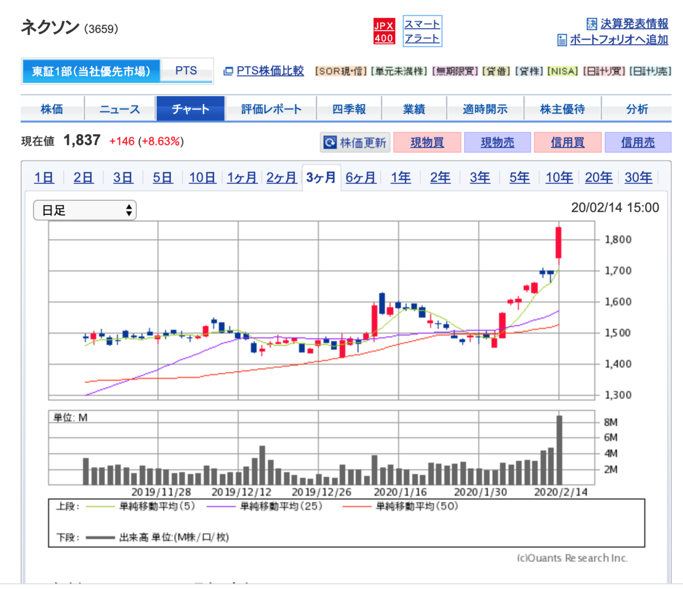The width and height of the screenshot is (683, 589).
Task: Click the portfolio add document icon
Action: 562,40
